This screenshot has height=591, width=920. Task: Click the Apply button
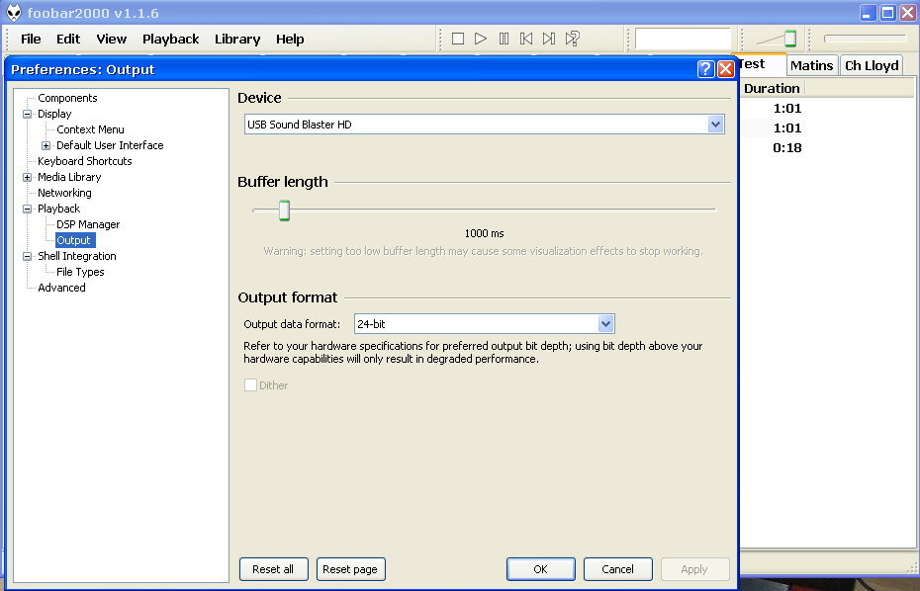(x=694, y=569)
